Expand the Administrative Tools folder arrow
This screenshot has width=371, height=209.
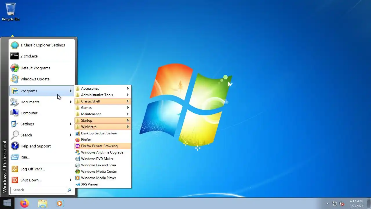128,95
